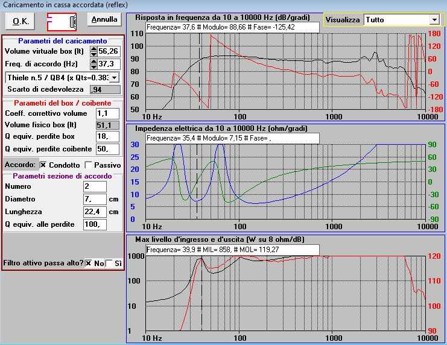Click the Freq. di accordo value 37,3

(109, 64)
